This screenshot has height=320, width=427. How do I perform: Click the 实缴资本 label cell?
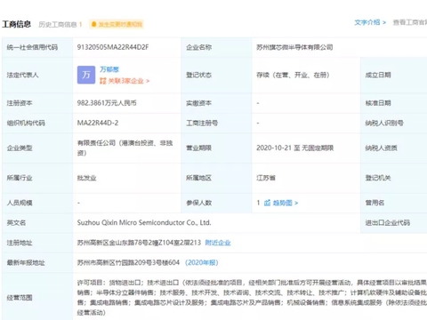(216, 103)
